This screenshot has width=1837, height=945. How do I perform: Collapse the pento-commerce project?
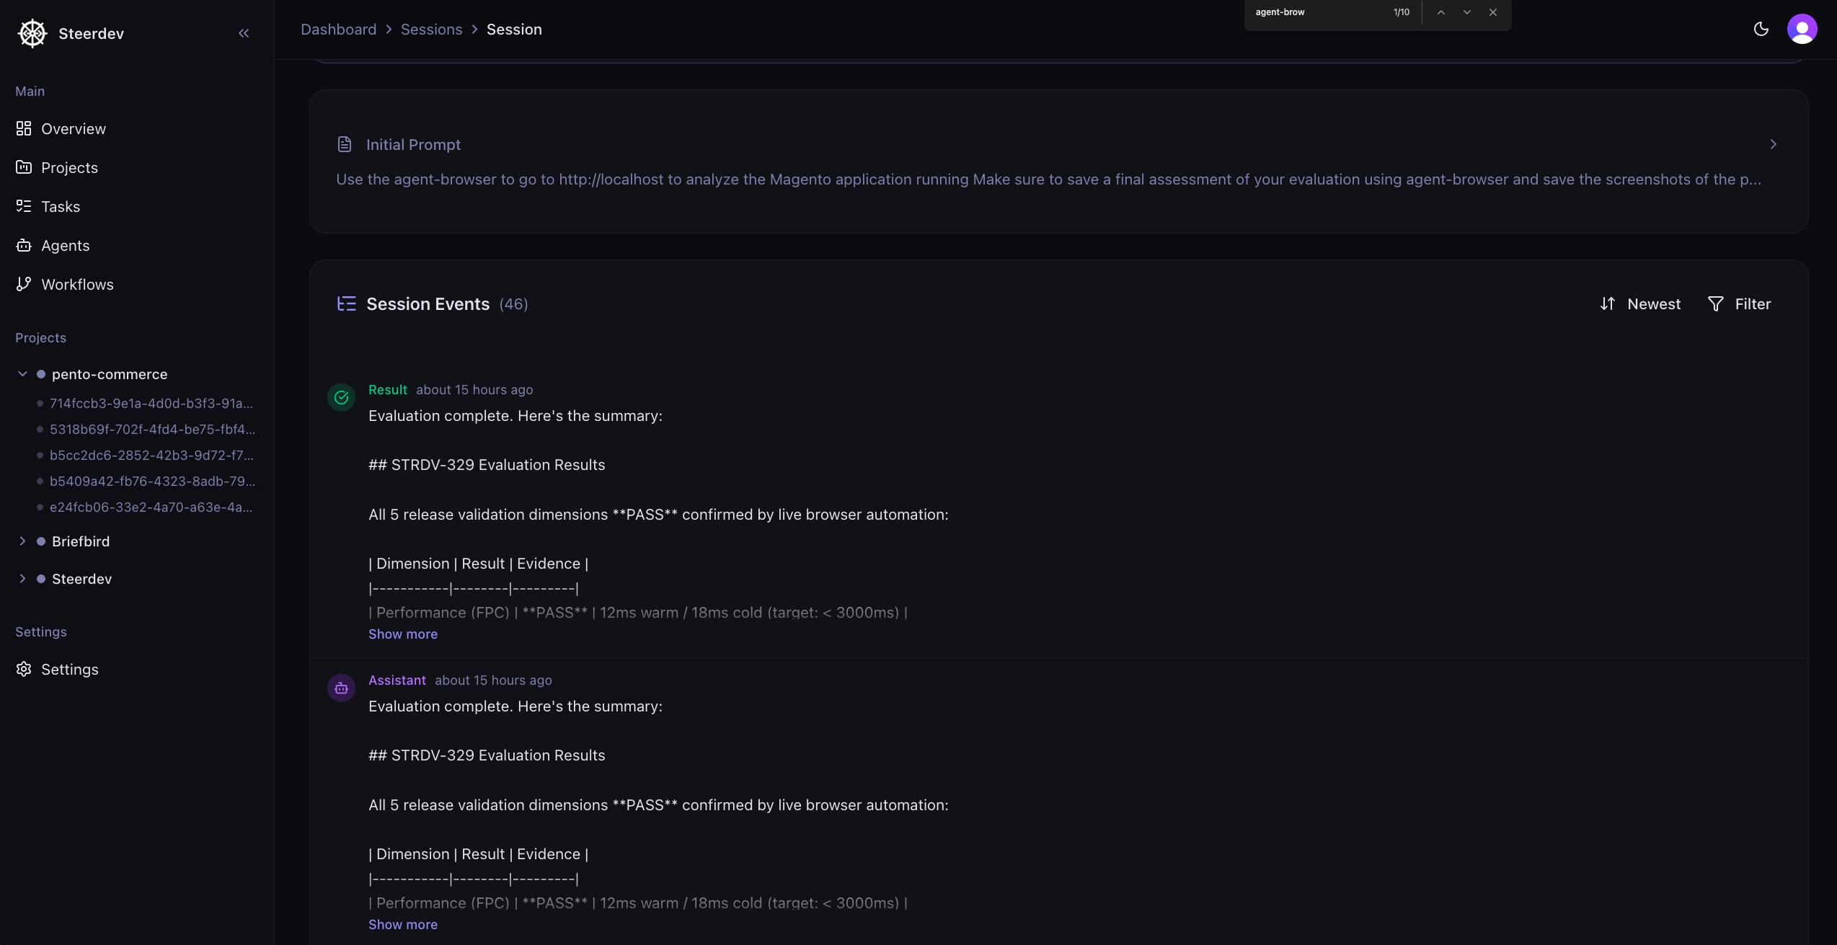(x=22, y=374)
